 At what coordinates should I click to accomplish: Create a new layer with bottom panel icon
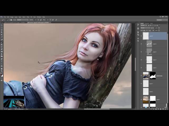click(163, 109)
